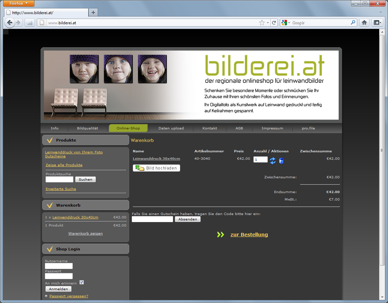
Task: Click the browser Back arrow button
Action: click(x=9, y=23)
